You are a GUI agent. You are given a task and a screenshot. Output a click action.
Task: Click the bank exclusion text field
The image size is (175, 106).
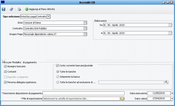[131, 82]
